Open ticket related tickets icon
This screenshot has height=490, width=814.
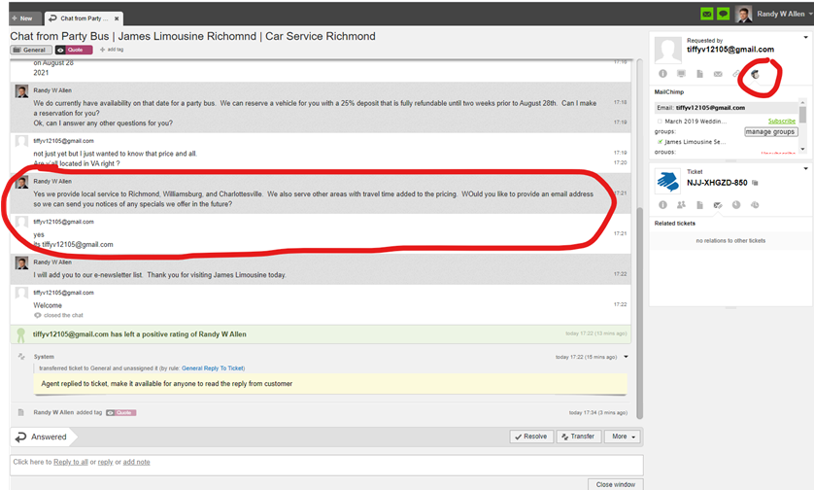[x=718, y=205]
